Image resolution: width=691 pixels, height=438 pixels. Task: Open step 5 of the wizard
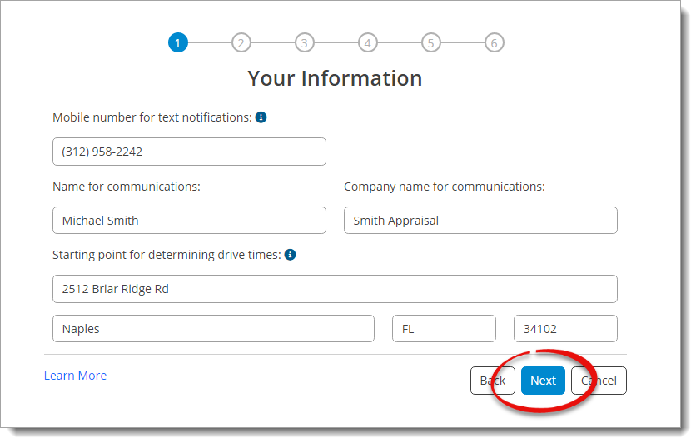click(430, 42)
